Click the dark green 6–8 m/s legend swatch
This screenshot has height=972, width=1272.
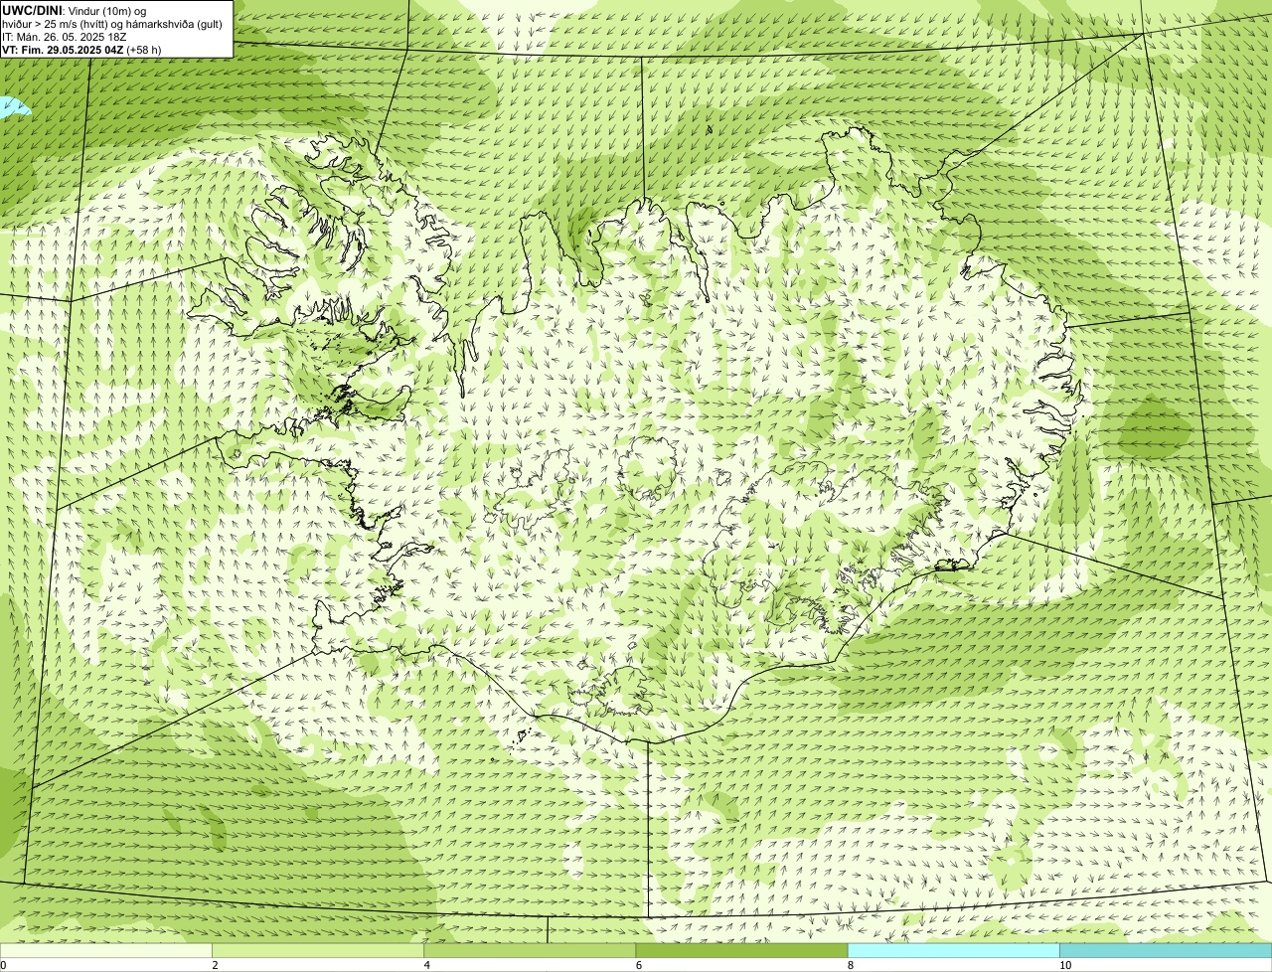coord(741,950)
